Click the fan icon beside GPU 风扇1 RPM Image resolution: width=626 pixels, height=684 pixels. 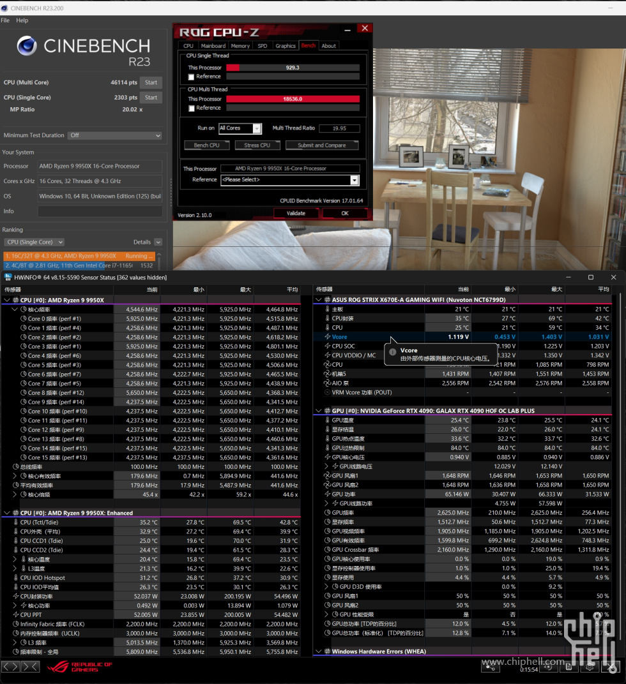click(x=327, y=475)
